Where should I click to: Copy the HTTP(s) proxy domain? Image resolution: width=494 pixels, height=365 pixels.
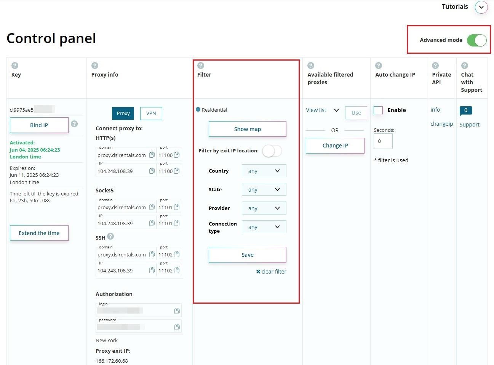coord(152,155)
